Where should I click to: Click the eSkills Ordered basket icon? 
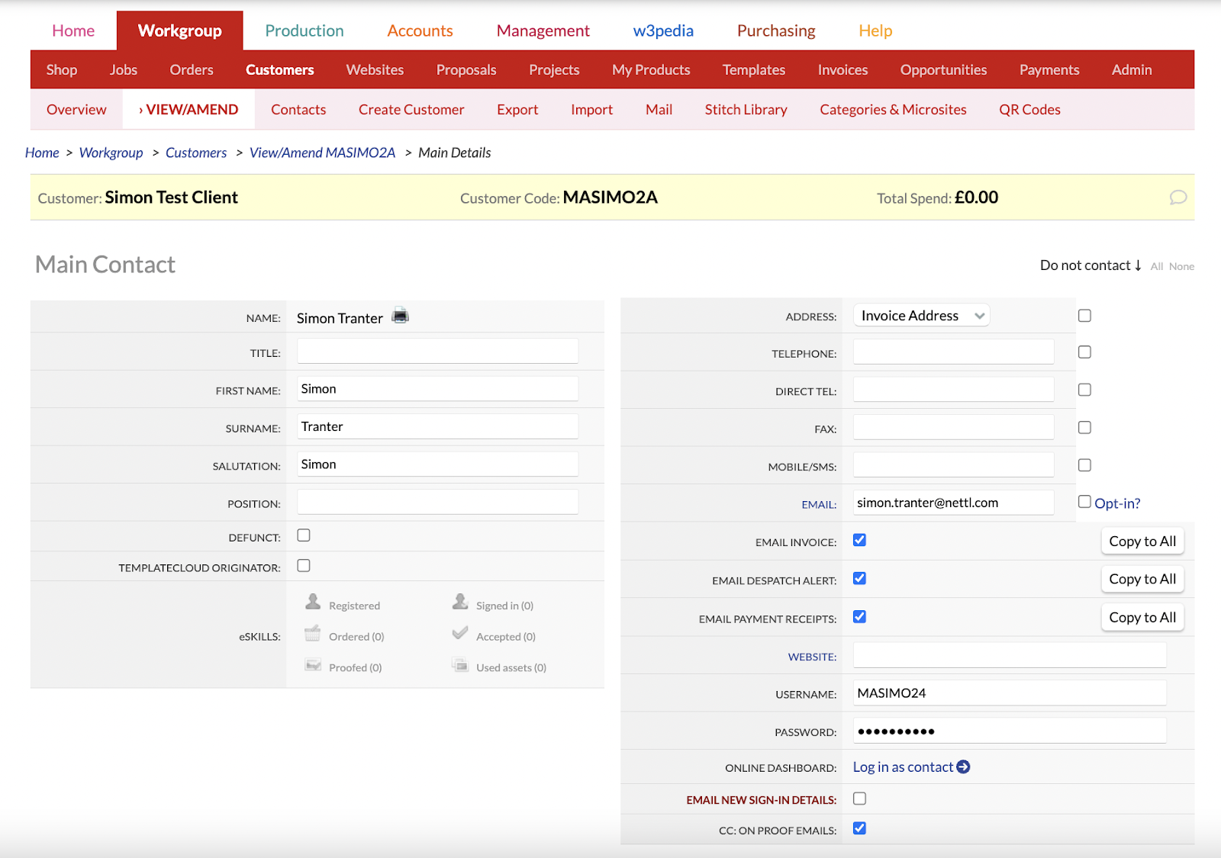(x=312, y=633)
